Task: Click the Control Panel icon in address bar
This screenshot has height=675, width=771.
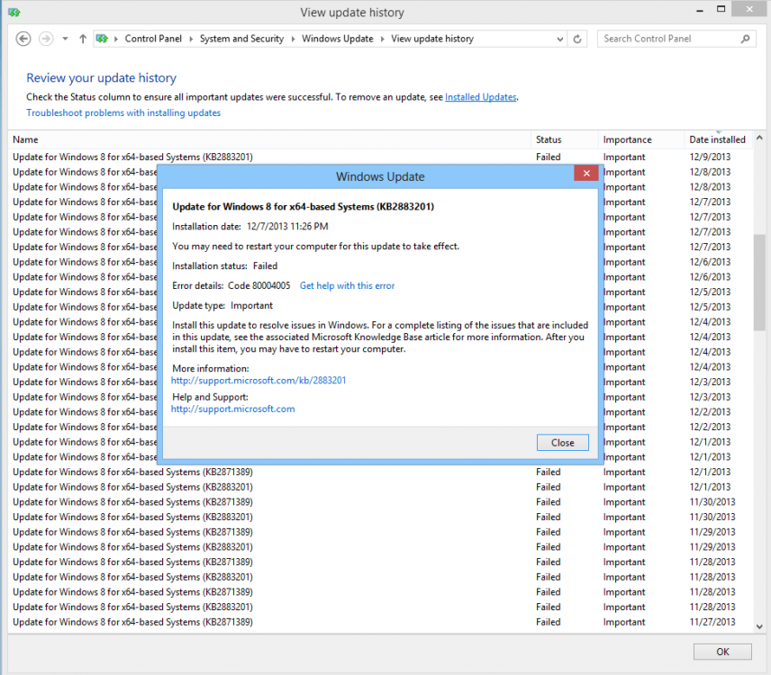Action: 102,39
